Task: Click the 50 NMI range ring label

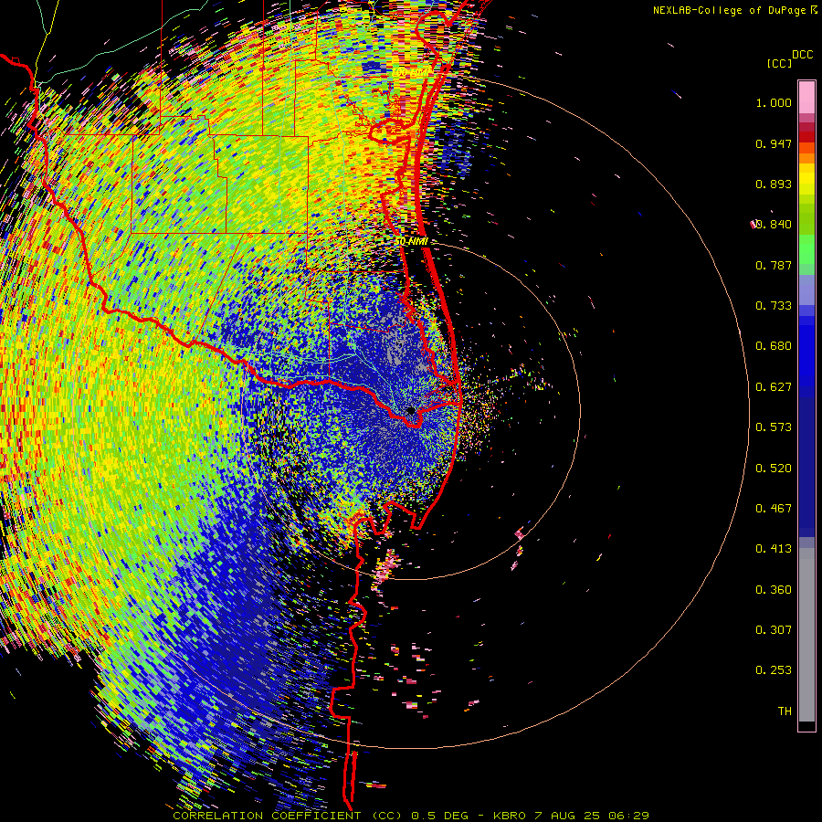Action: 412,242
